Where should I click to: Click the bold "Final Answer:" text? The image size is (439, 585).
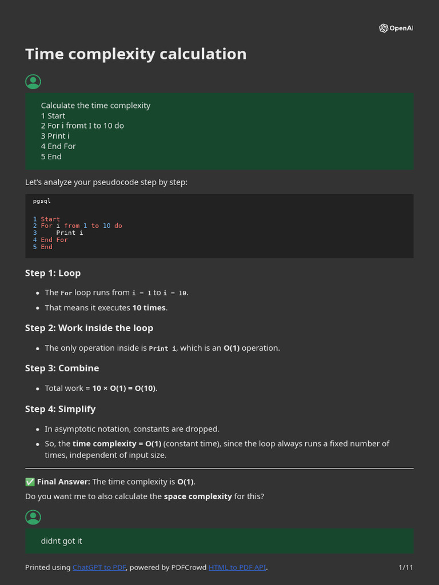pyautogui.click(x=63, y=482)
